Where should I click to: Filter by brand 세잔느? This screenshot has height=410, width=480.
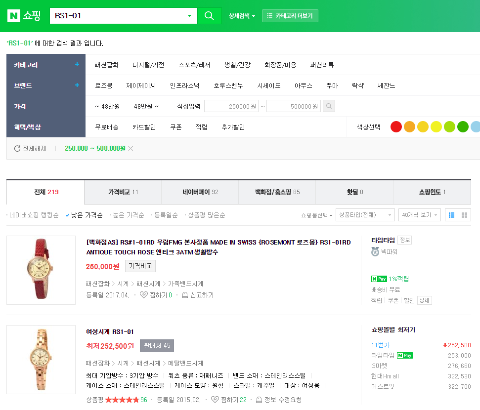coord(387,85)
